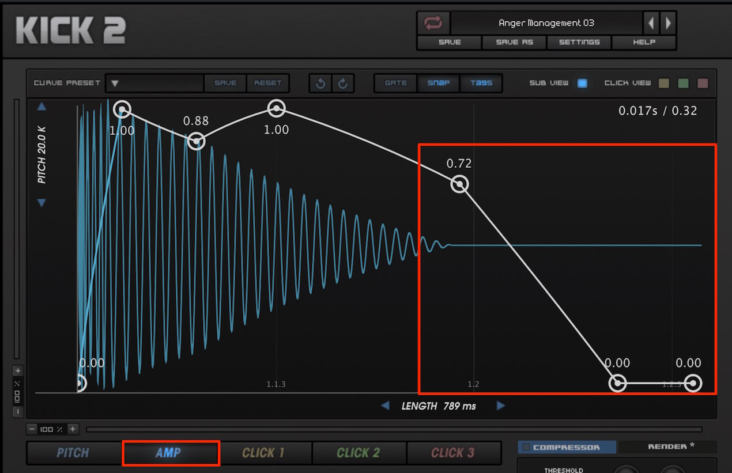732x473 pixels.
Task: Select the second 1.00 envelope node
Action: coord(277,108)
